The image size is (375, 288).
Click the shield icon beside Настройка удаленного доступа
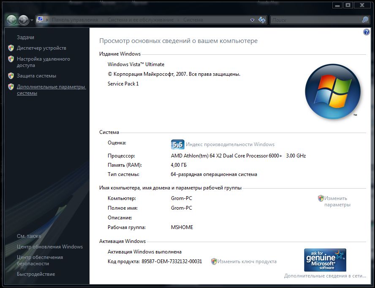11,59
